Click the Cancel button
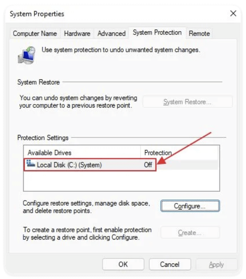The width and height of the screenshot is (246, 279). (x=170, y=264)
